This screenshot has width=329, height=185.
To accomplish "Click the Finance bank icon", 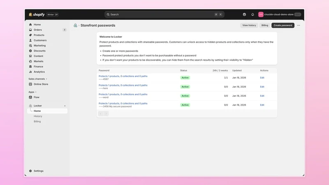I will [x=30, y=67].
